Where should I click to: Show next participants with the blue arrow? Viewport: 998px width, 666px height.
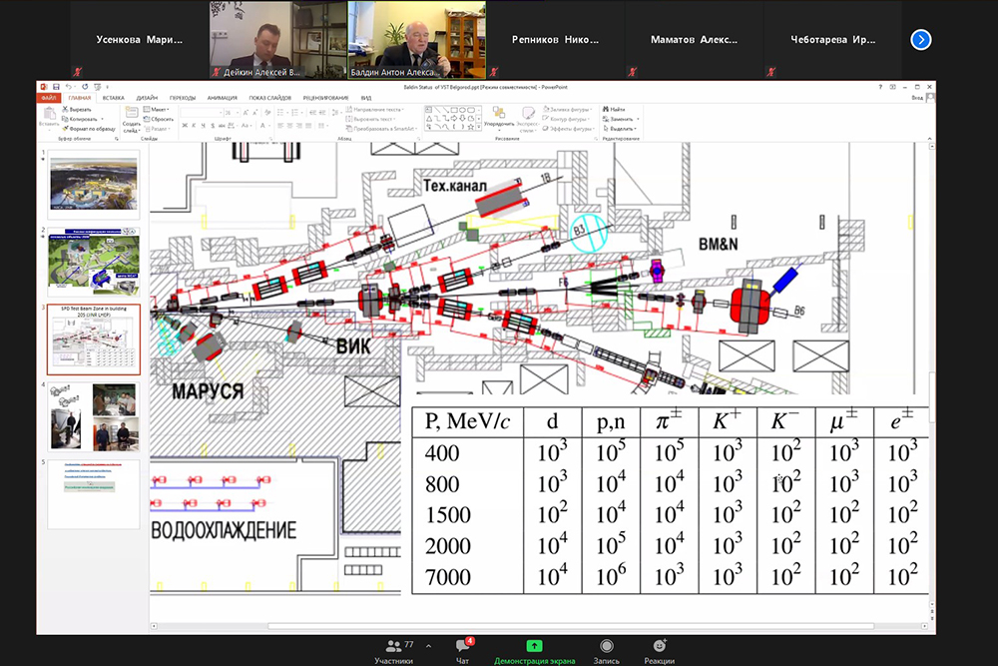(x=921, y=40)
